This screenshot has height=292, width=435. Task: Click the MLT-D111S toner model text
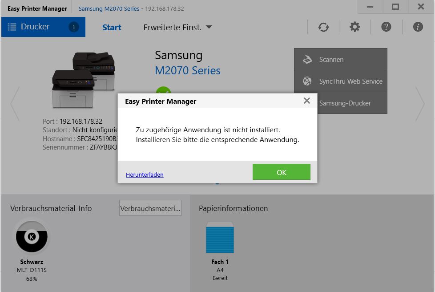pos(32,270)
